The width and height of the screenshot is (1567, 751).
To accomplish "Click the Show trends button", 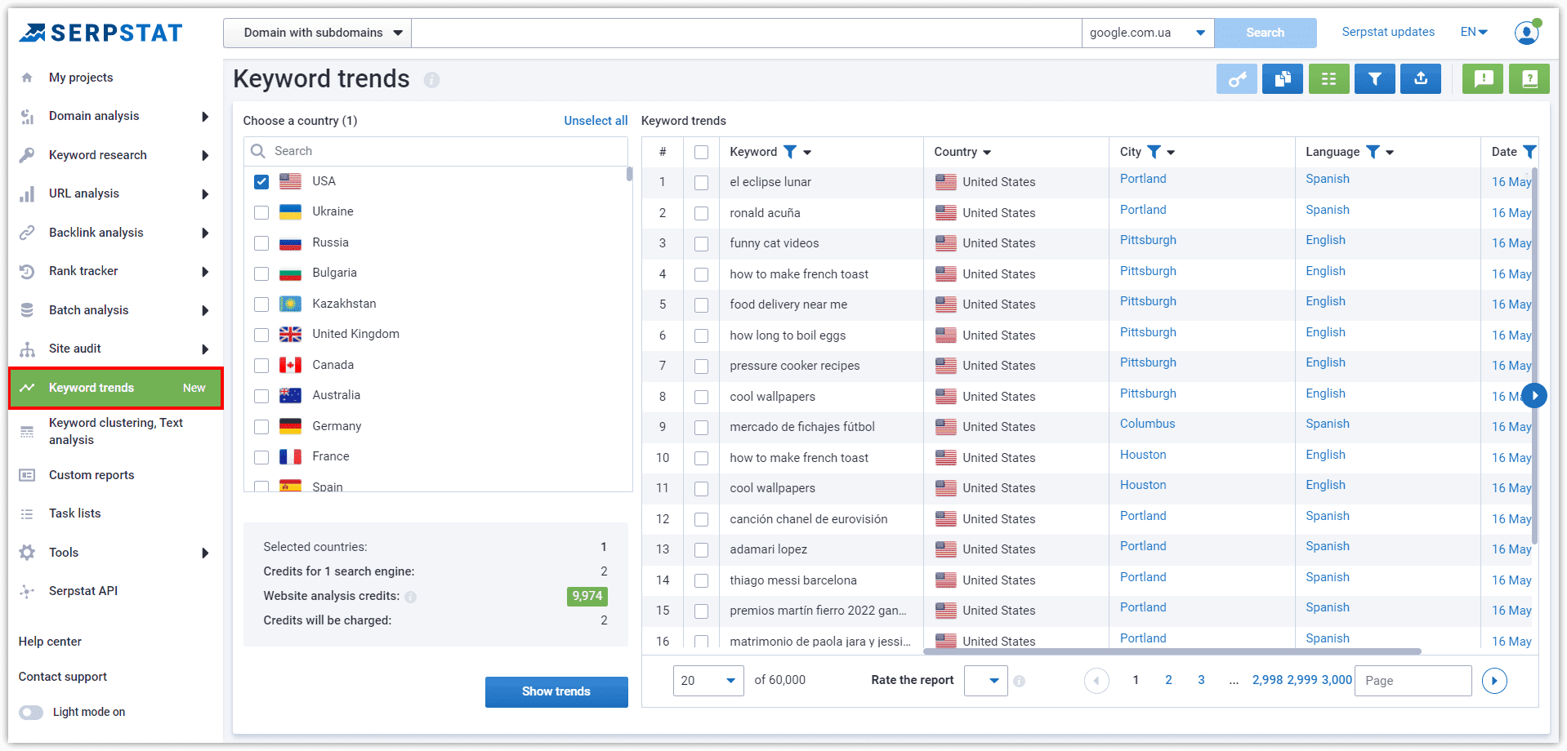I will coord(556,691).
